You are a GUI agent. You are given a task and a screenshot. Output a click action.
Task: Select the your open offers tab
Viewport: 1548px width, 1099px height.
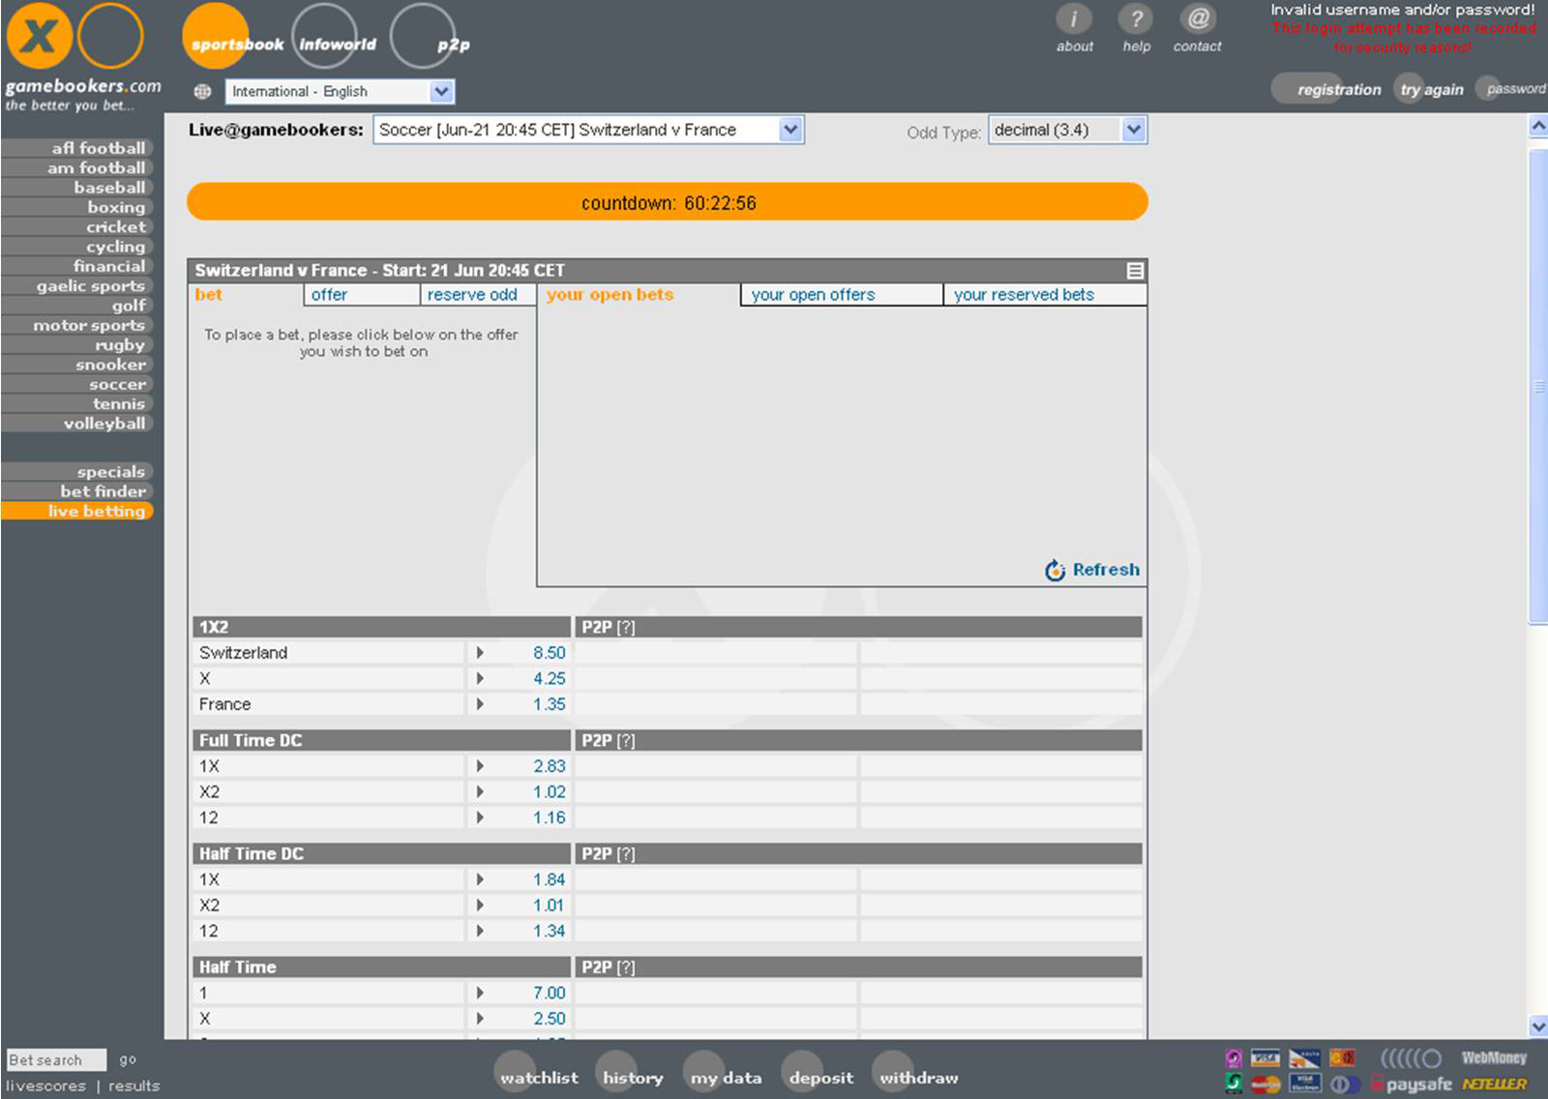(x=813, y=295)
